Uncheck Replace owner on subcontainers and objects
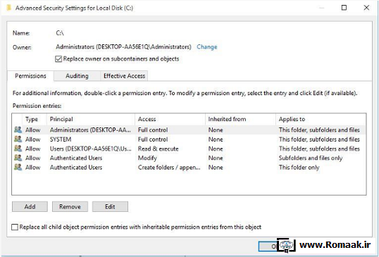This screenshot has width=379, height=257. tap(58, 58)
